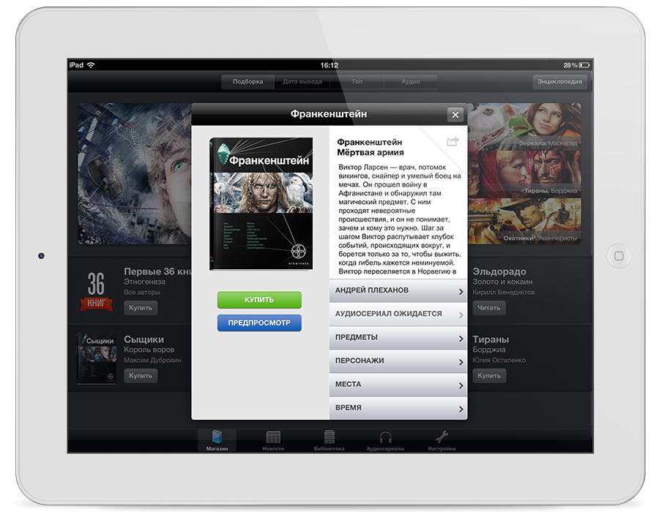Open Аудиосериалы headphones icon
659x512 pixels.
tap(385, 439)
